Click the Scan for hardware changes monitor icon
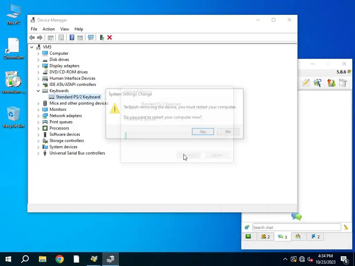 click(91, 37)
